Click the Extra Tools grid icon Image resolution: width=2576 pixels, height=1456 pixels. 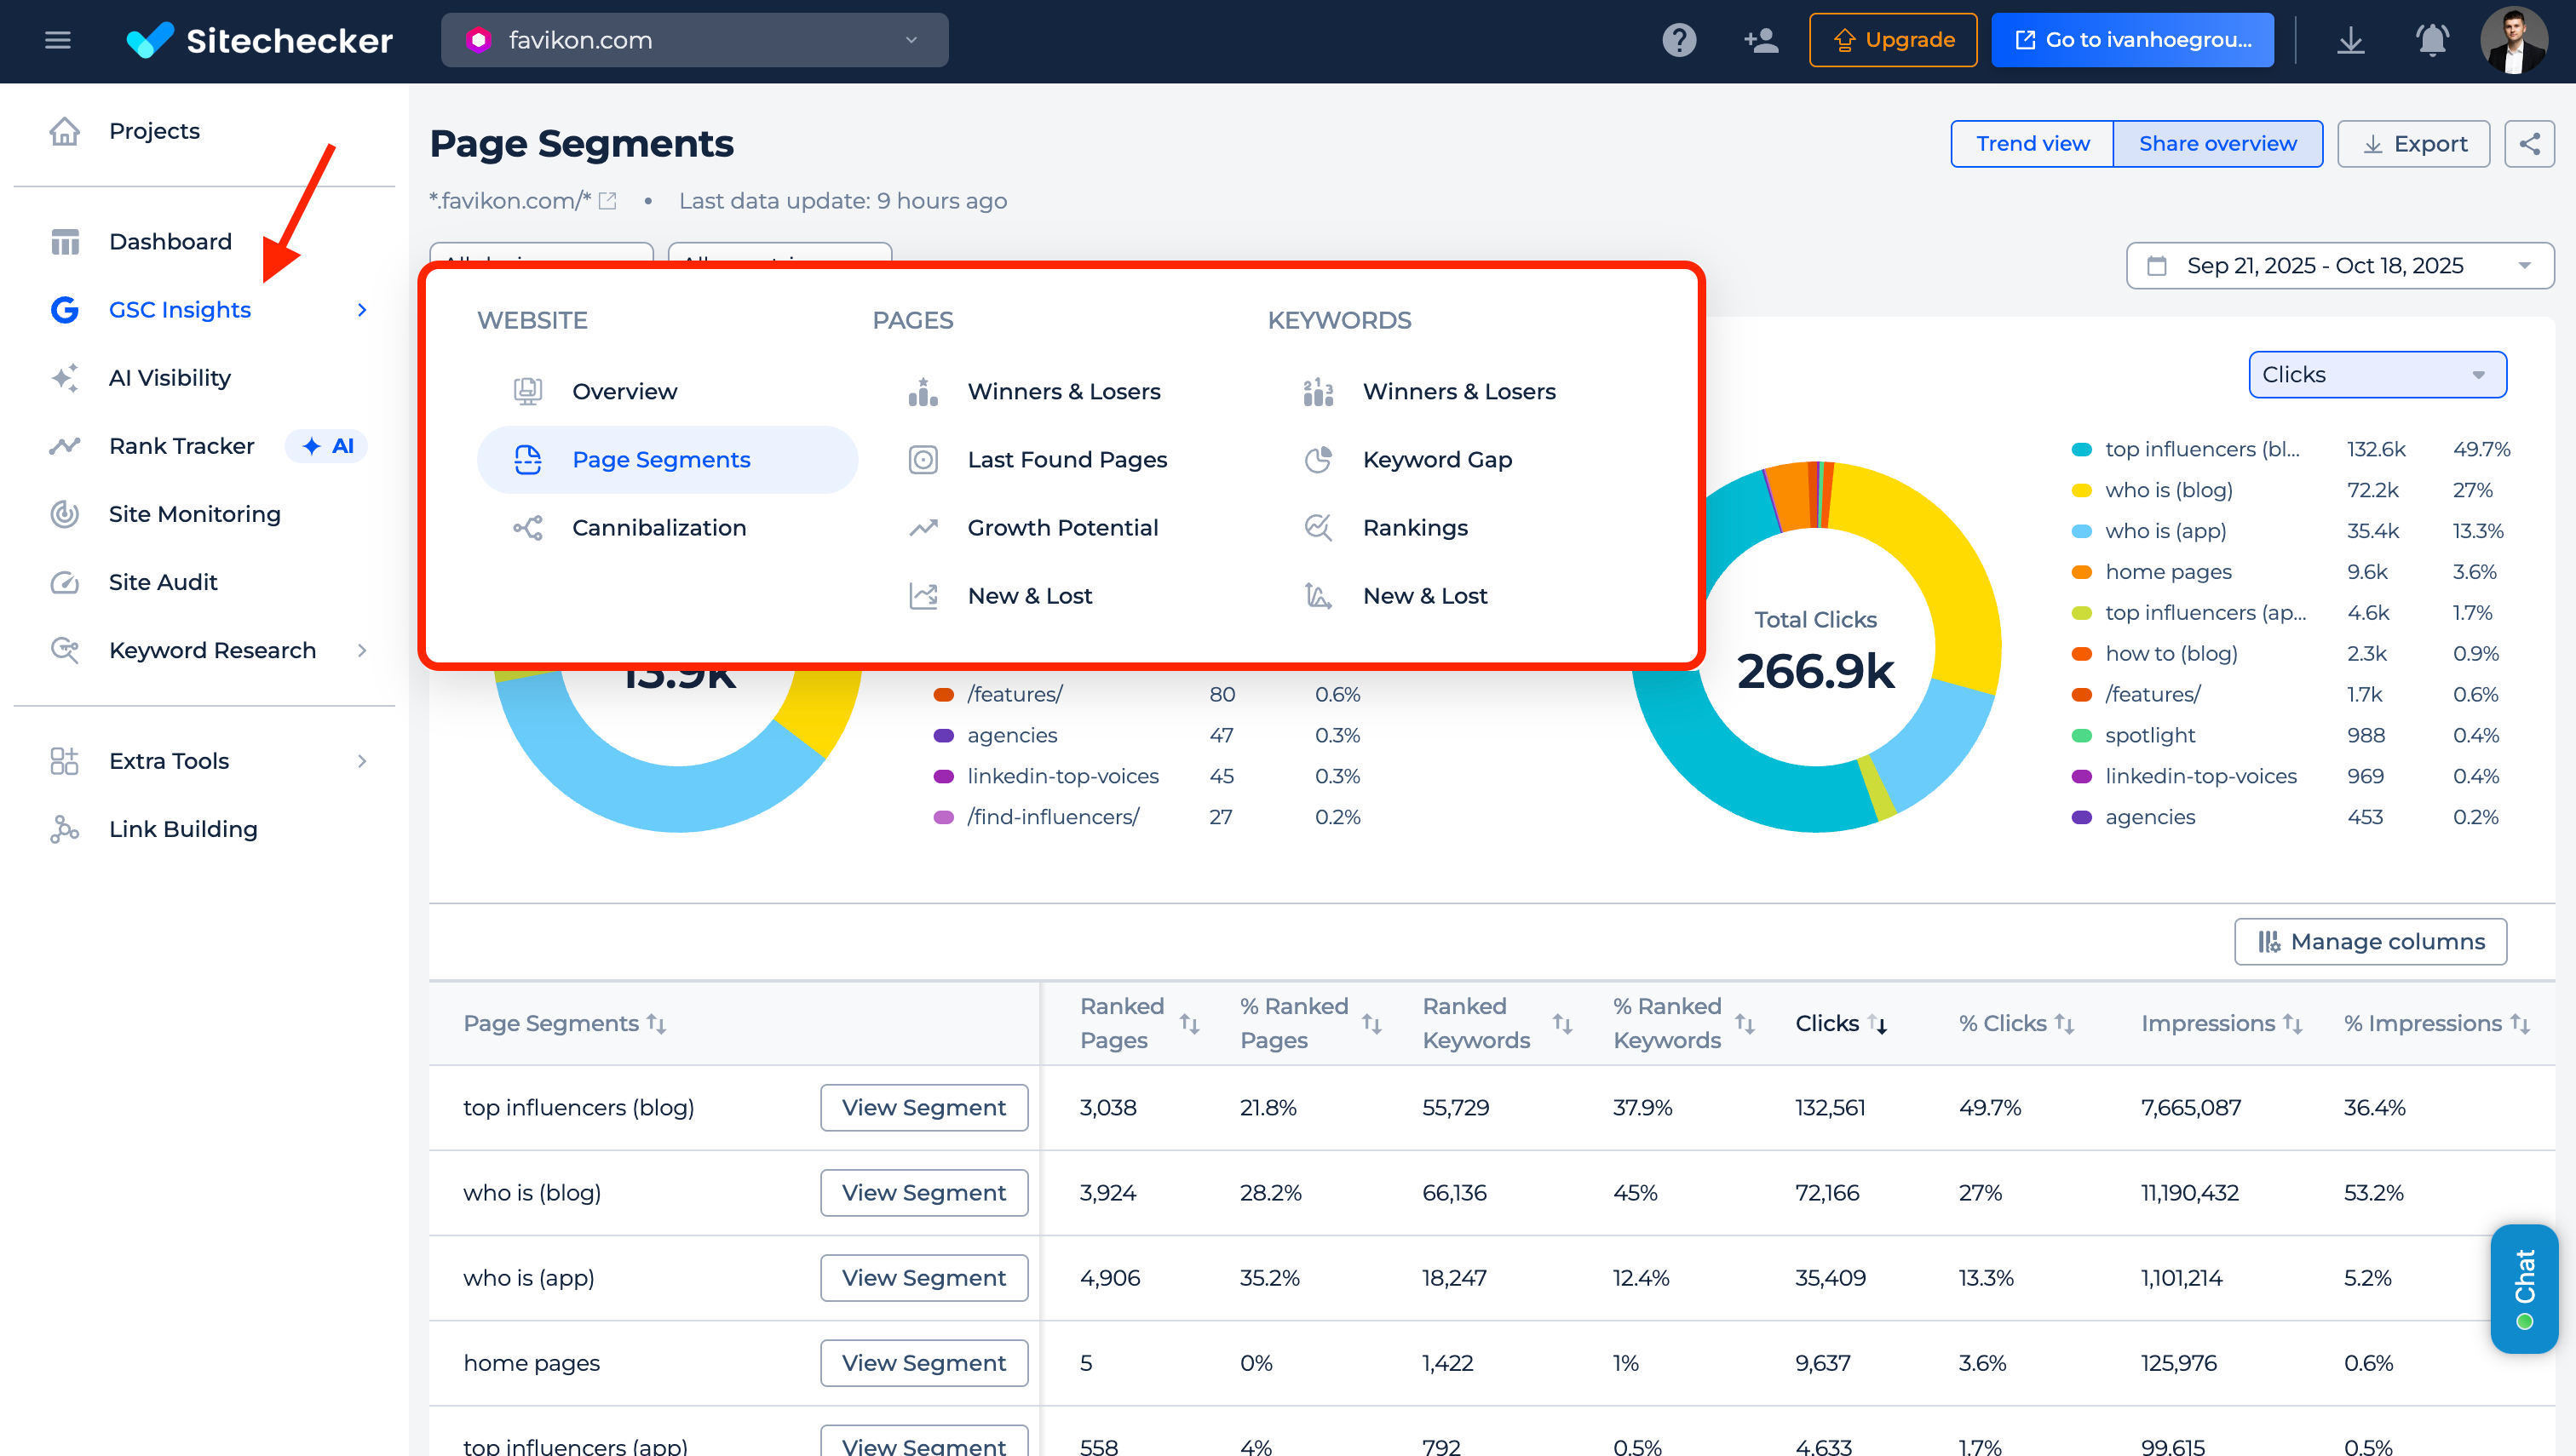point(65,761)
